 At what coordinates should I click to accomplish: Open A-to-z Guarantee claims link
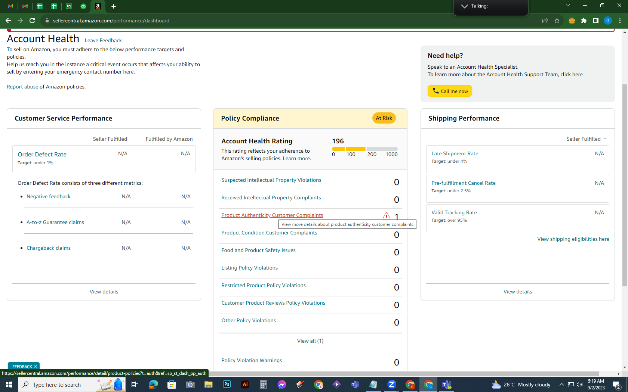click(x=55, y=222)
